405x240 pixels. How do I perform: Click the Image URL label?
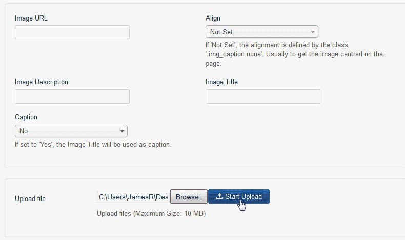coord(31,18)
